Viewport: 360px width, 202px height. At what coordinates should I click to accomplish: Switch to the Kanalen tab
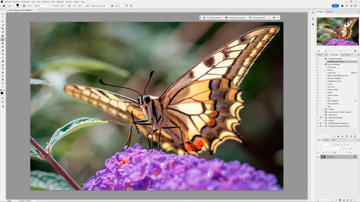pyautogui.click(x=326, y=140)
